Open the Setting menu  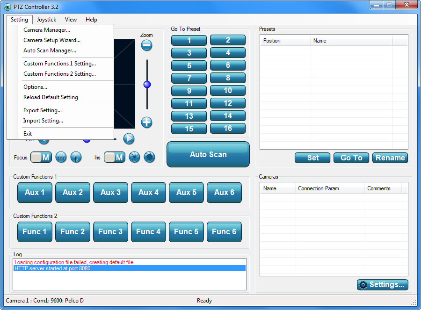tap(19, 20)
